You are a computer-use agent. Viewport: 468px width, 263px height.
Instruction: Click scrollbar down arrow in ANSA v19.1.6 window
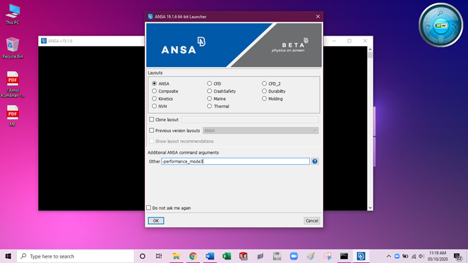(x=370, y=208)
